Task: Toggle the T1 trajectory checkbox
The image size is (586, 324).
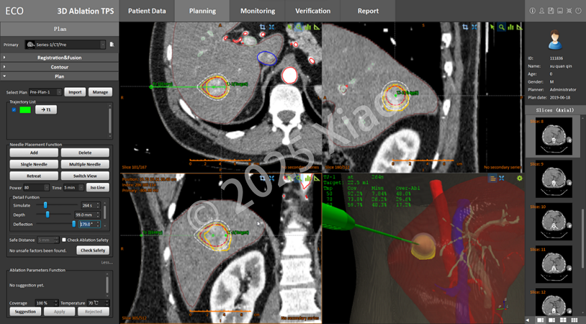Action: click(14, 110)
